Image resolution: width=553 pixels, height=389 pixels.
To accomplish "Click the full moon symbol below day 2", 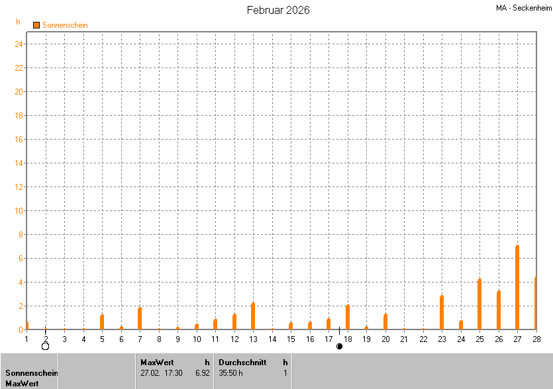I will [45, 346].
